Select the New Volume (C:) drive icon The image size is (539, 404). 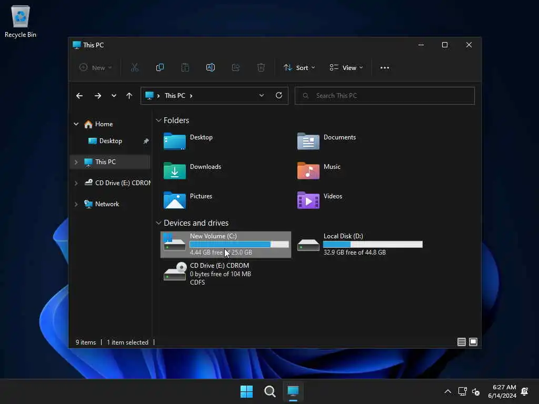[x=174, y=243]
